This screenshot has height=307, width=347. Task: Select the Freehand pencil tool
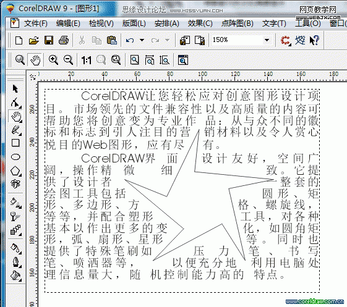coord(16,130)
